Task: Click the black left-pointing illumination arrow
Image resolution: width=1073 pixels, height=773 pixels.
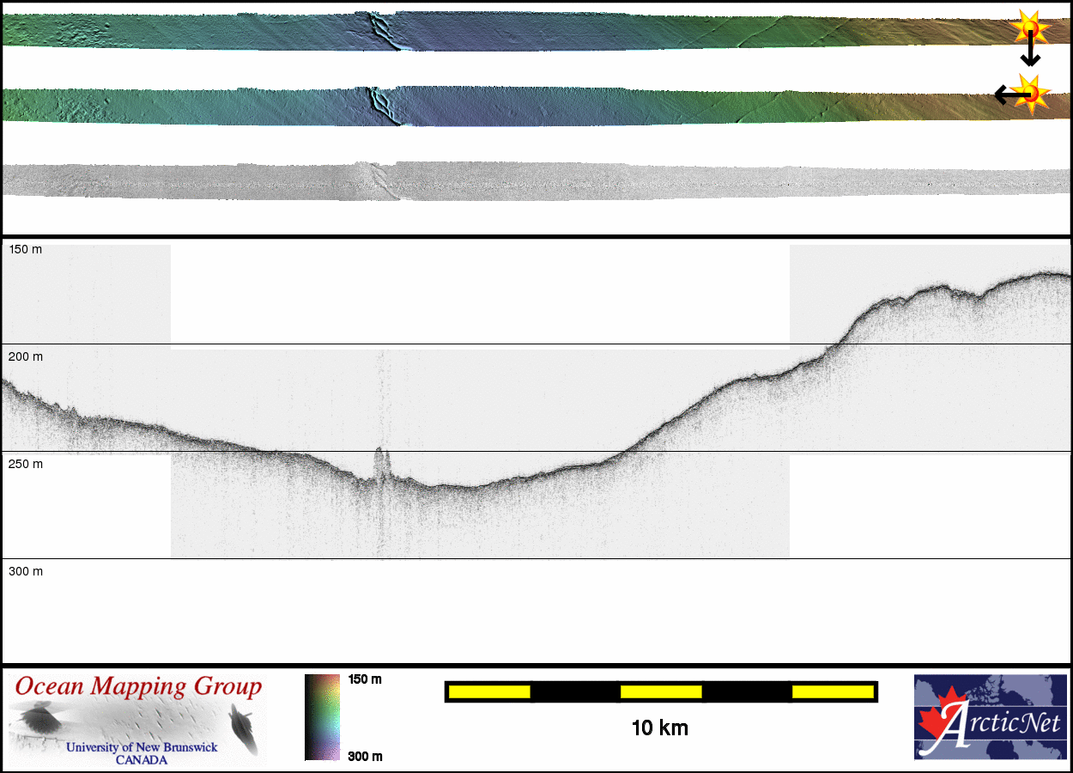Action: click(1004, 94)
